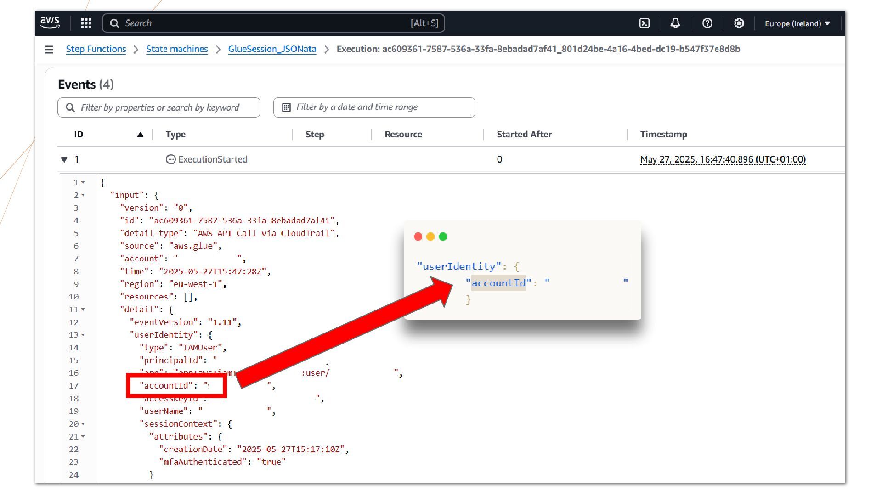Open the services grid menu
Screen dimensions: 882x496
point(86,23)
